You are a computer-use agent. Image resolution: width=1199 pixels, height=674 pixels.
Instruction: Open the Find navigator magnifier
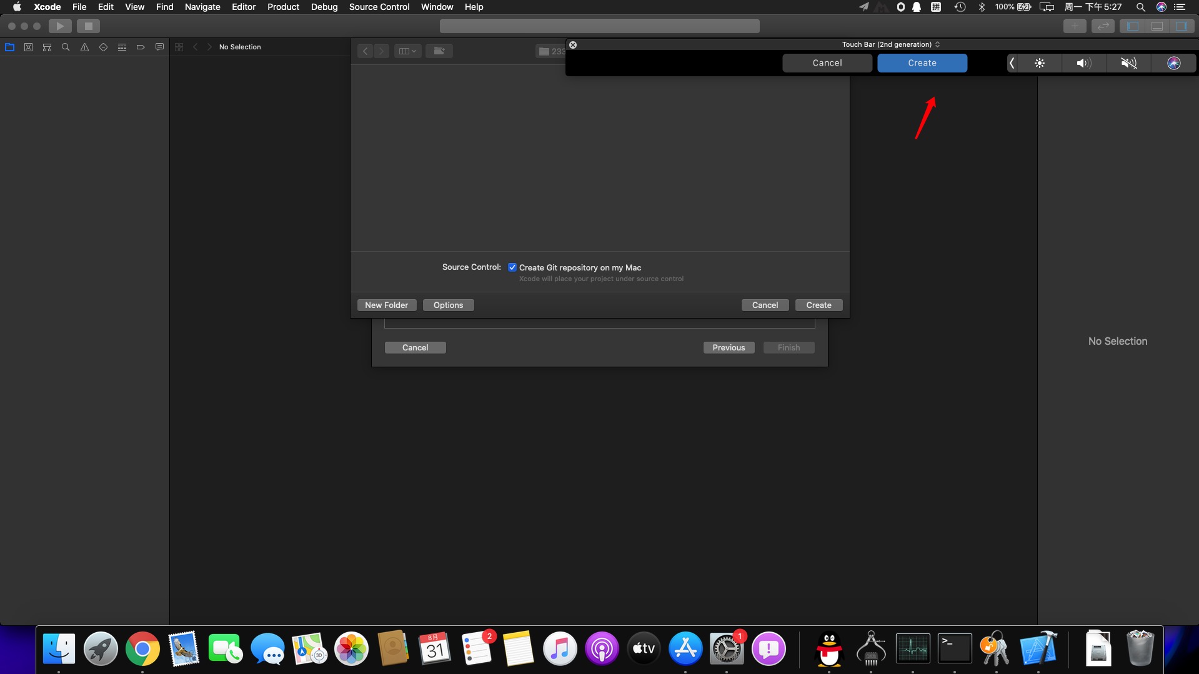pos(66,47)
